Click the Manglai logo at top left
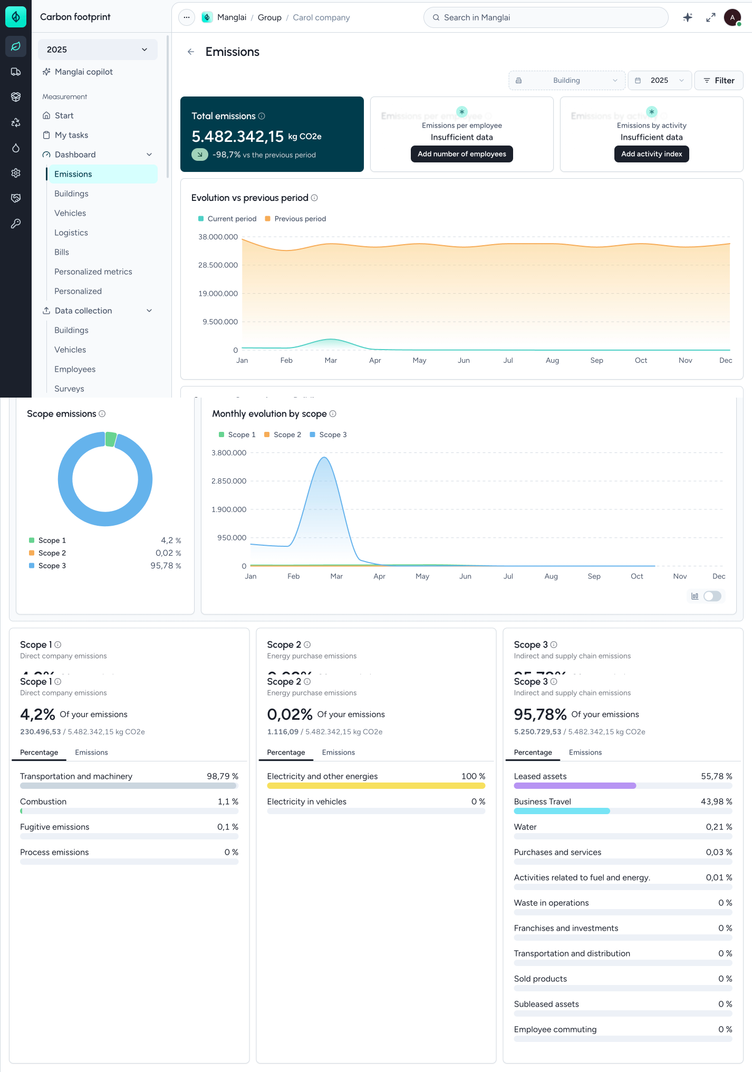The width and height of the screenshot is (752, 1072). click(16, 17)
